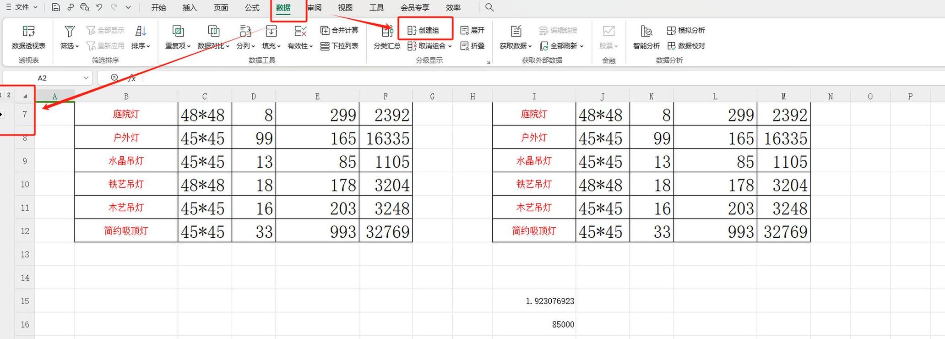Click 合并计算 consolidate button
The width and height of the screenshot is (945, 339).
339,30
